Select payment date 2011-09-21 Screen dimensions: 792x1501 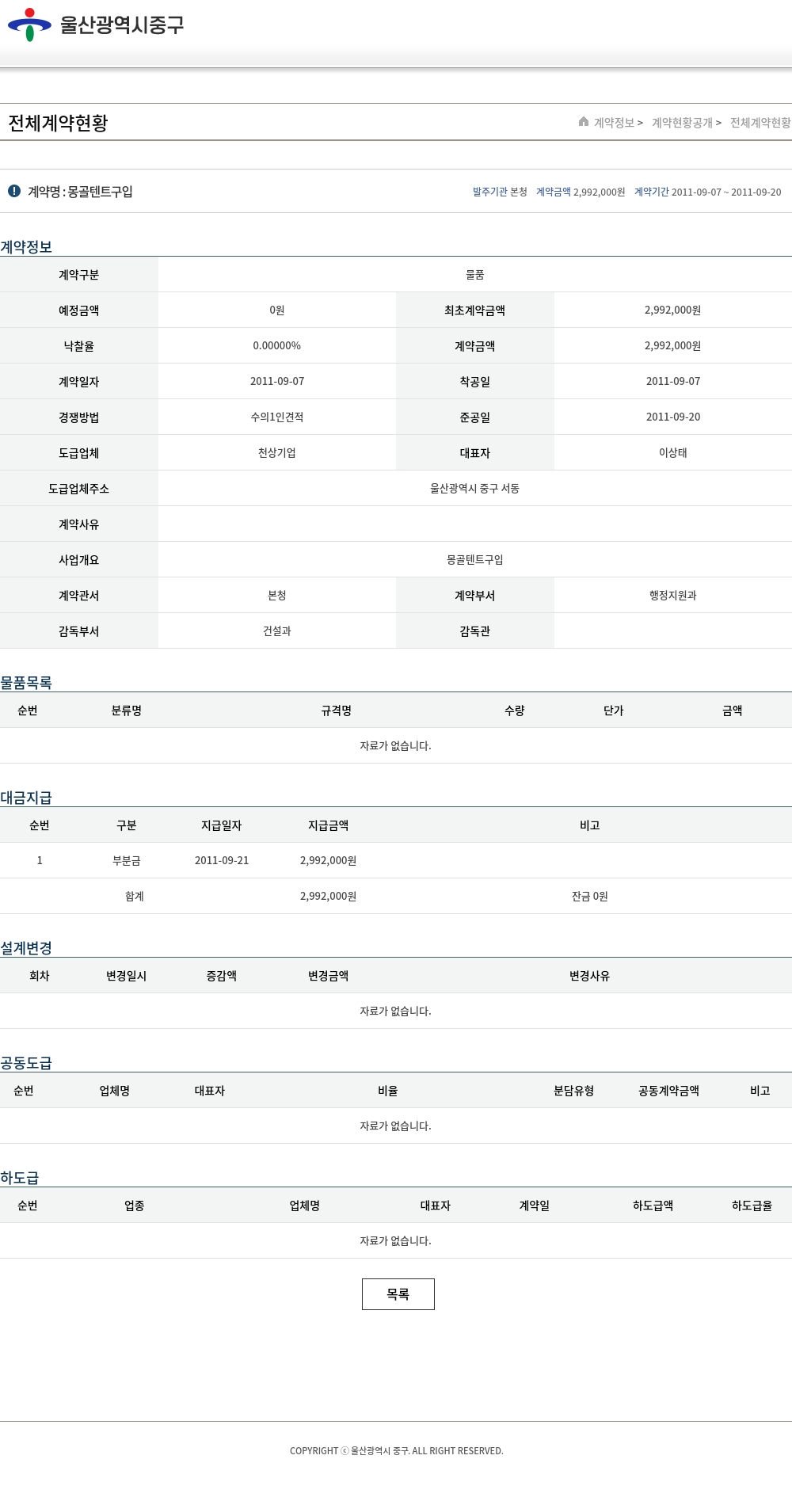pos(222,860)
